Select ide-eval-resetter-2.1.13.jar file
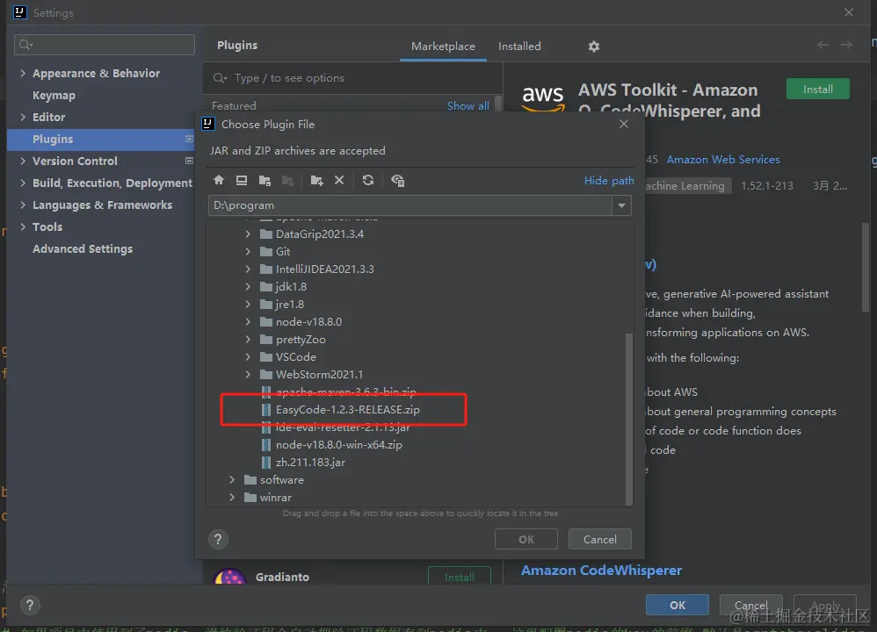The image size is (877, 632). [x=343, y=427]
